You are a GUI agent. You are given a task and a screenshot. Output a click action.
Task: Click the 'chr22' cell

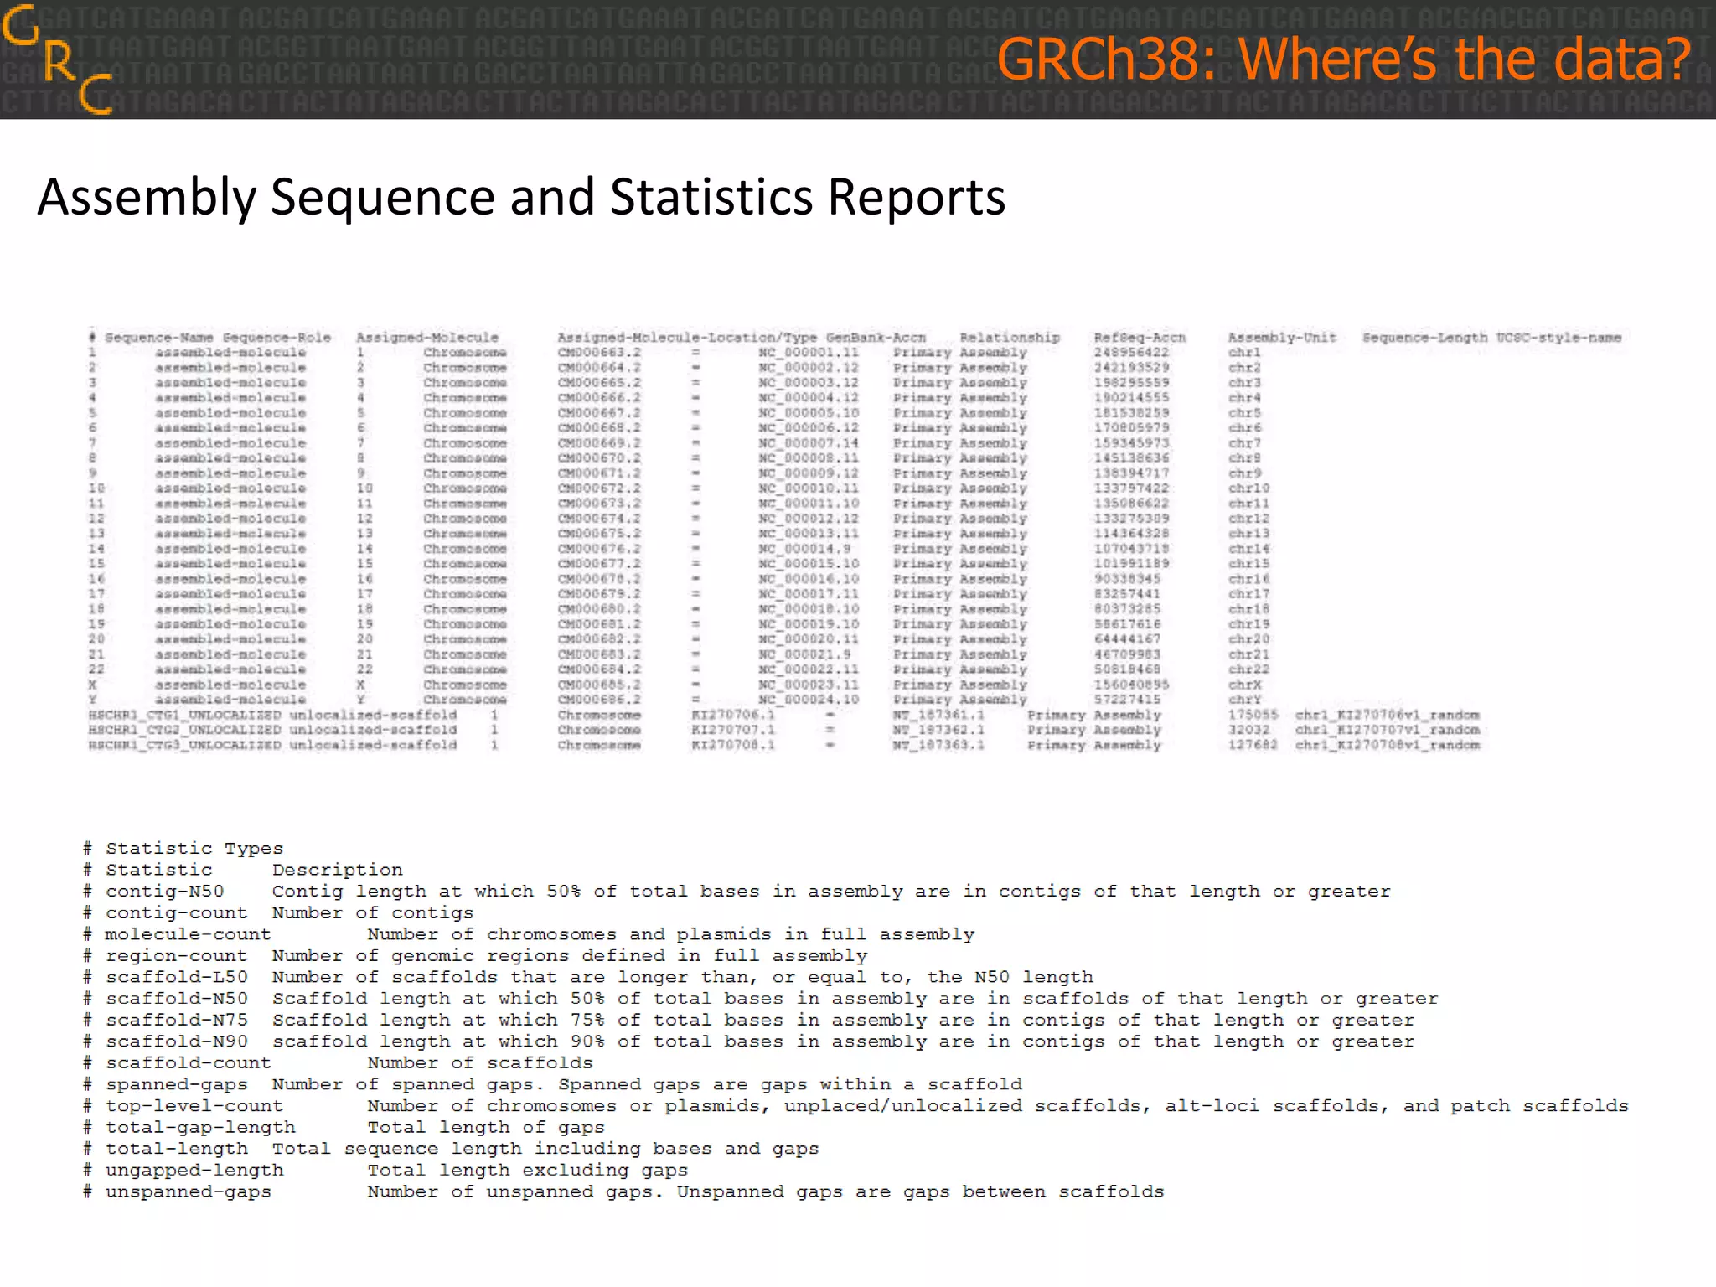point(1248,669)
